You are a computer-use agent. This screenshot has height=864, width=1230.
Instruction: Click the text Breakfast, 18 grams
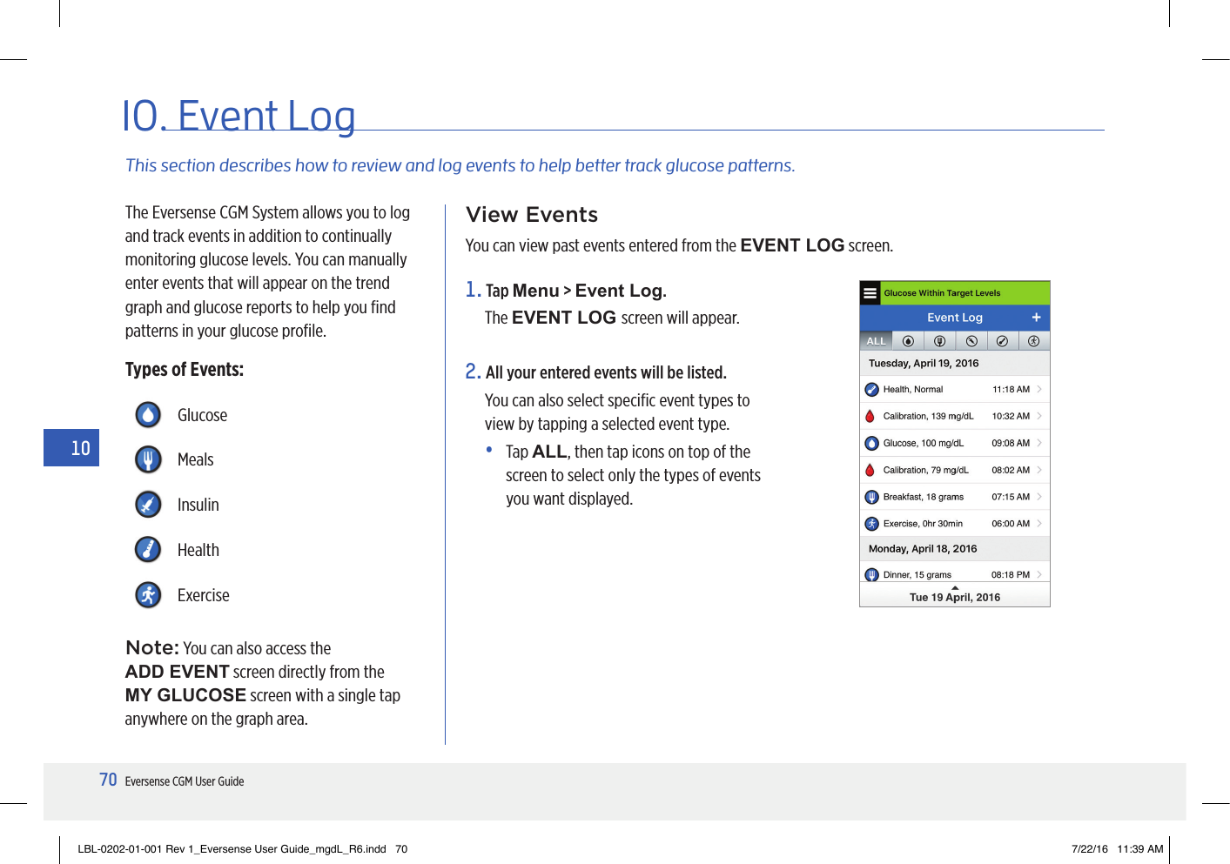point(924,497)
